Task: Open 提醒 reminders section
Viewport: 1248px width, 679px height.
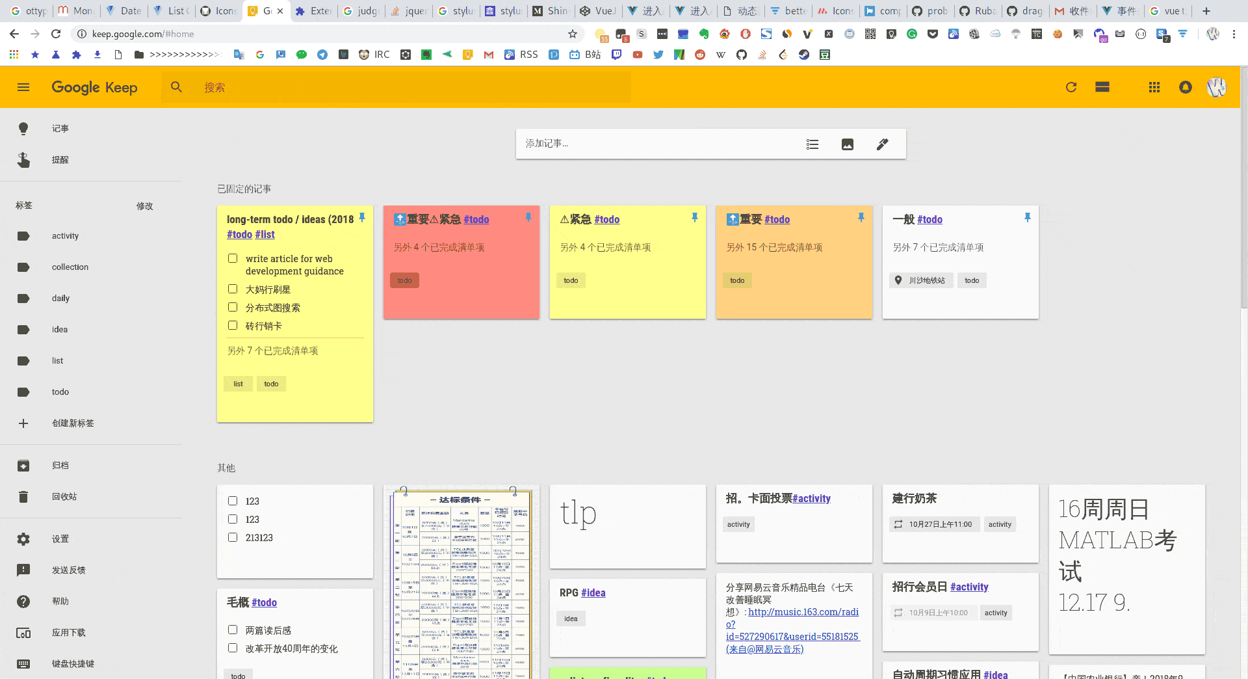Action: point(91,160)
